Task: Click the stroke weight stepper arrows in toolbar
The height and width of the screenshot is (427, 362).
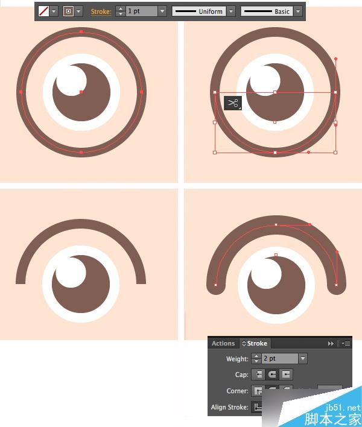Action: click(x=121, y=11)
